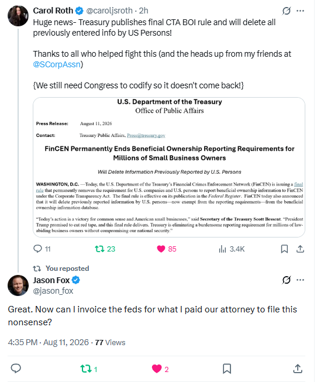Reply to Jason Fox's post
This screenshot has width=317, height=382.
point(16,369)
